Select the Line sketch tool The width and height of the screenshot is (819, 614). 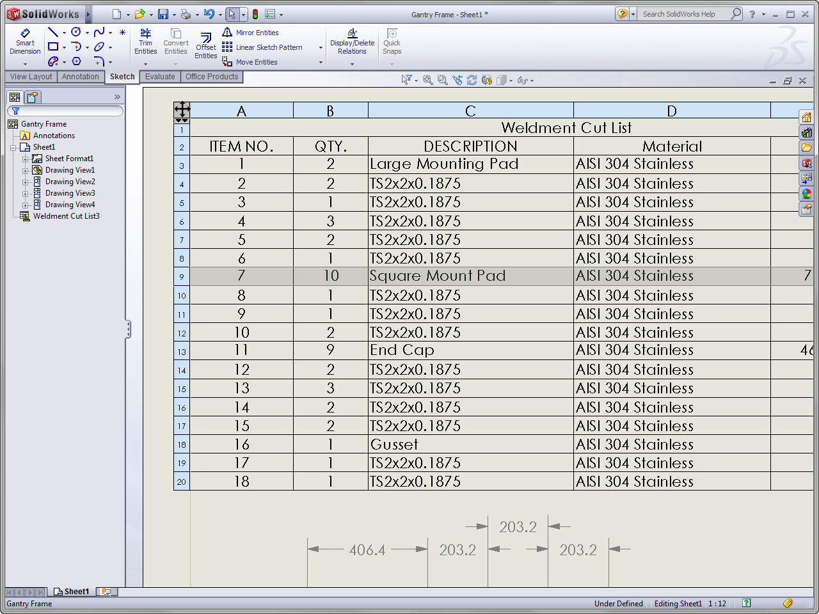pyautogui.click(x=53, y=32)
